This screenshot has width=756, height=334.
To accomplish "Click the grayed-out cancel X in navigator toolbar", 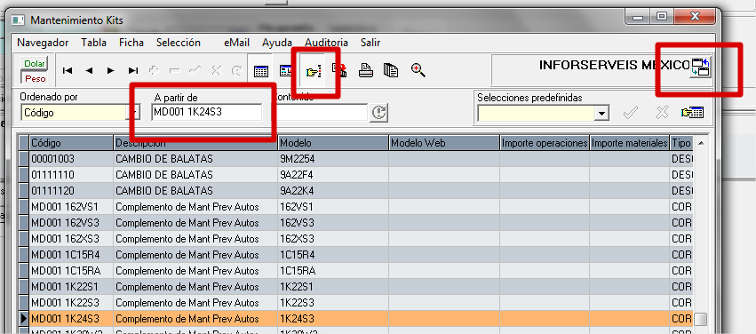I will coord(216,71).
